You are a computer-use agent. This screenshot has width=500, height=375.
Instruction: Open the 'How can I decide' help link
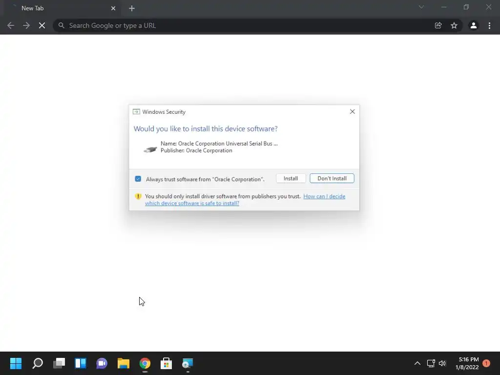pos(245,200)
